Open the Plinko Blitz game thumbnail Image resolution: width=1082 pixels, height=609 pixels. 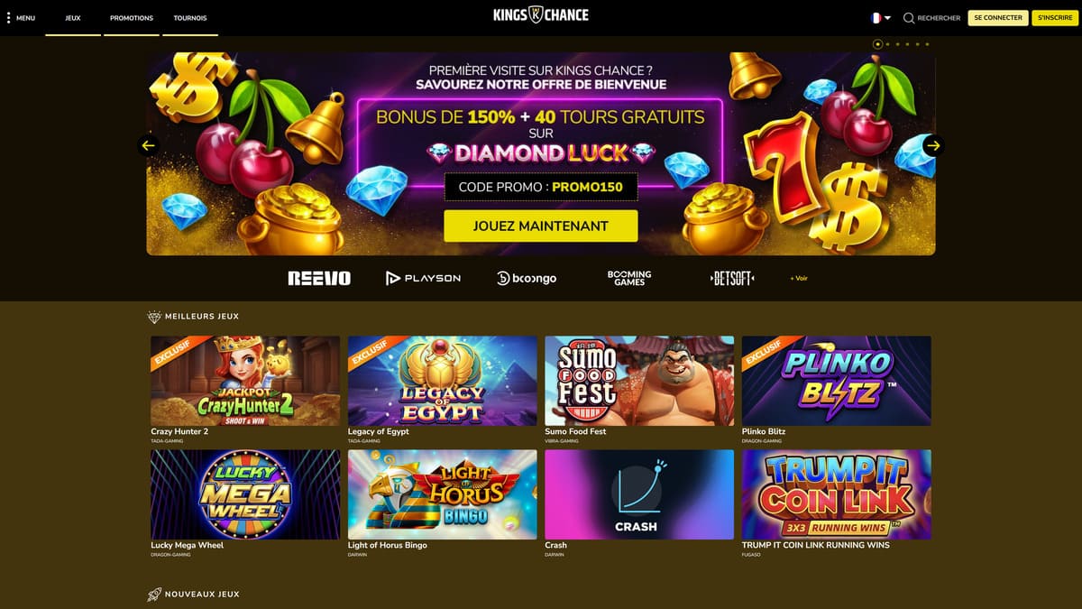(x=837, y=381)
